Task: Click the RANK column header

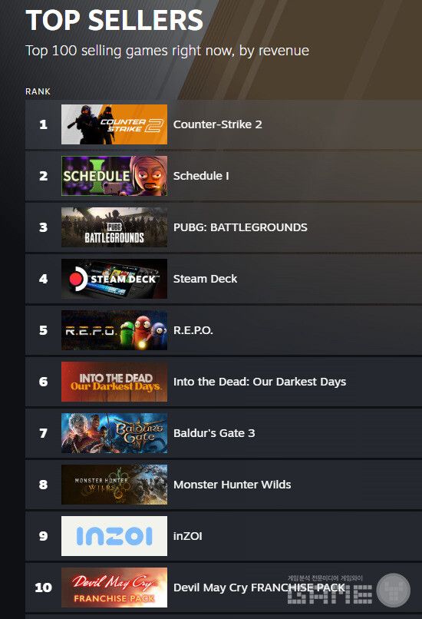Action: (x=38, y=91)
